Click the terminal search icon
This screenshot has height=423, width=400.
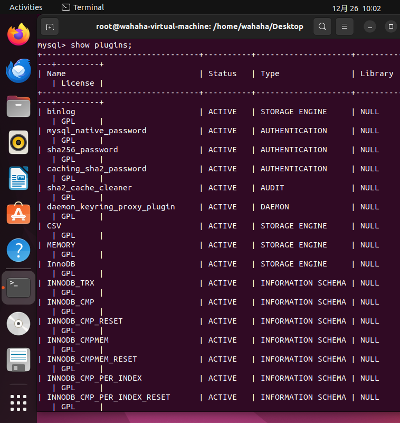pos(322,26)
